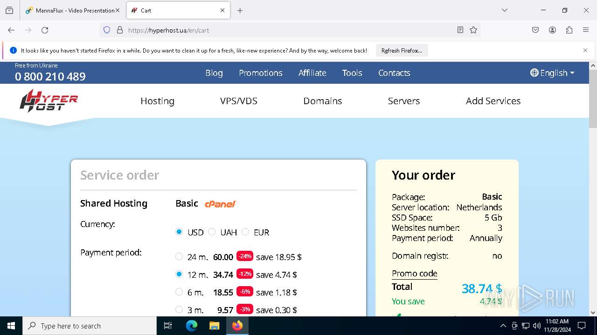List all tabs dropdown arrow
This screenshot has height=335, width=597.
click(x=504, y=10)
